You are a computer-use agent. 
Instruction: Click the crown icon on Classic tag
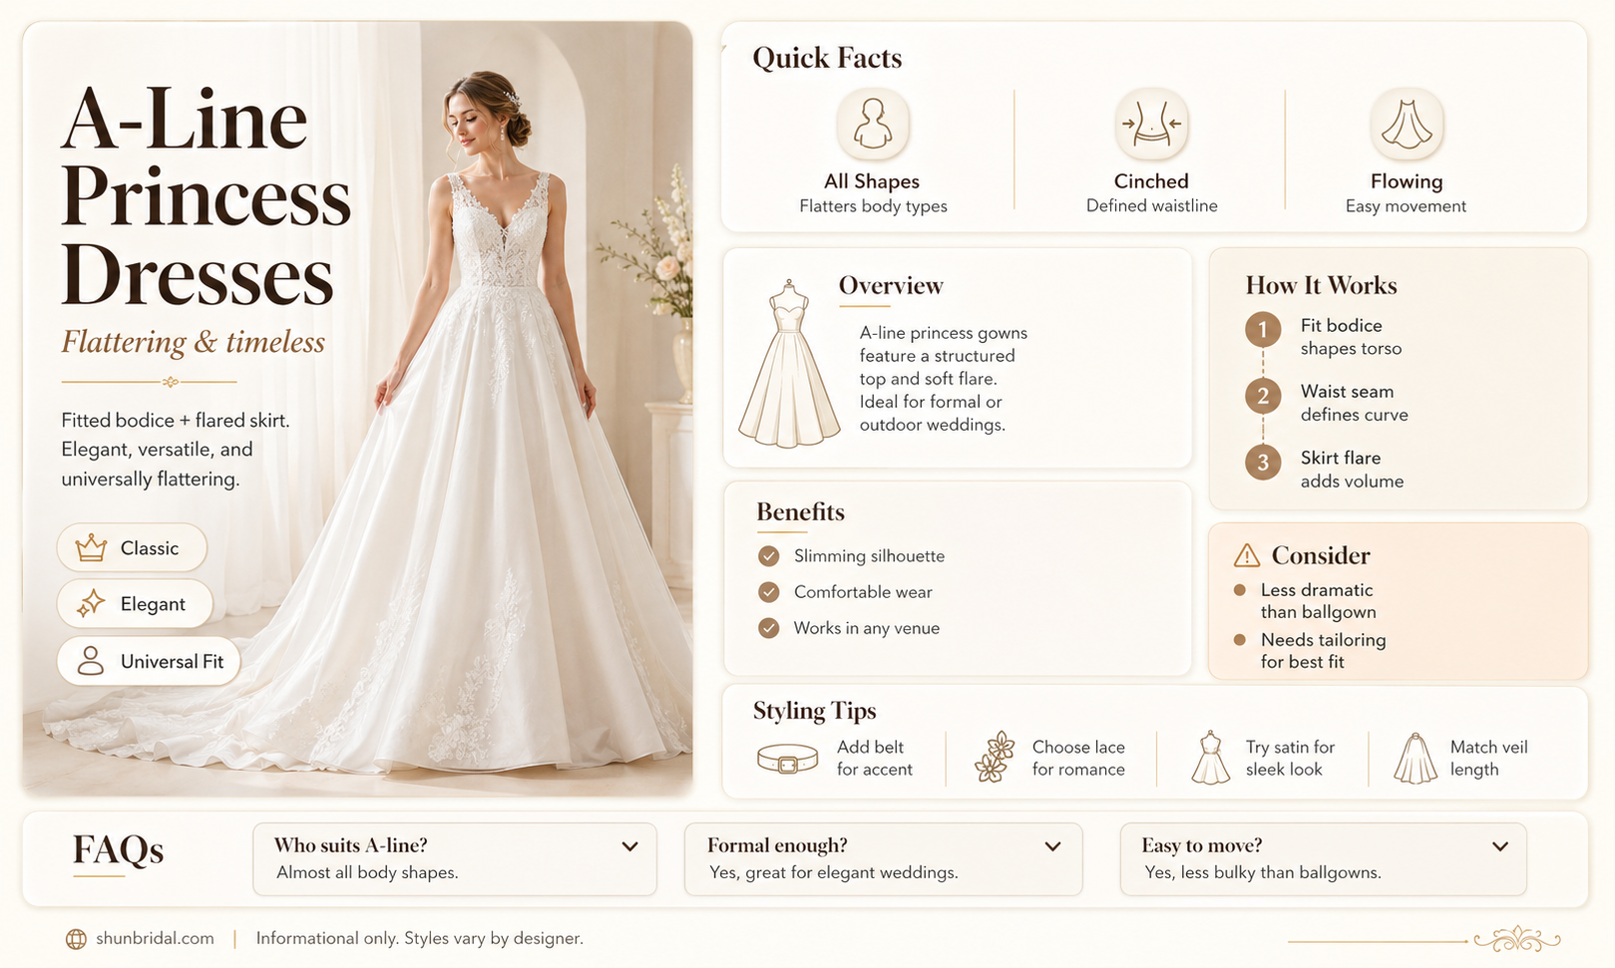click(91, 547)
